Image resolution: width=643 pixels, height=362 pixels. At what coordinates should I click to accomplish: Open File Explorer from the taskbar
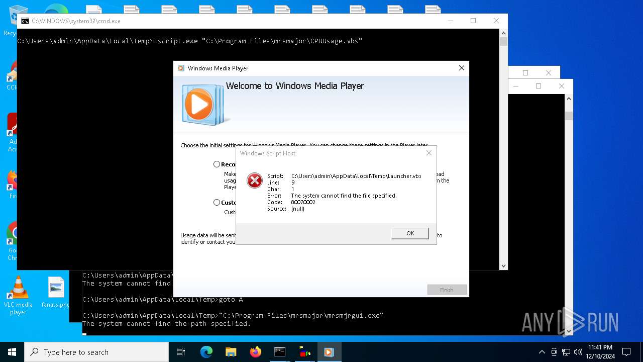click(x=231, y=352)
